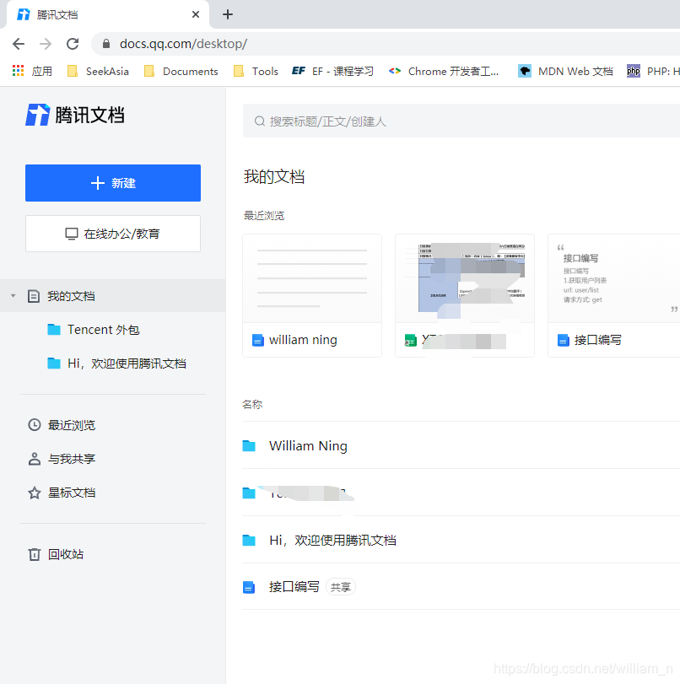The height and width of the screenshot is (684, 680).
Task: Click the browser back arrow
Action: click(x=19, y=44)
